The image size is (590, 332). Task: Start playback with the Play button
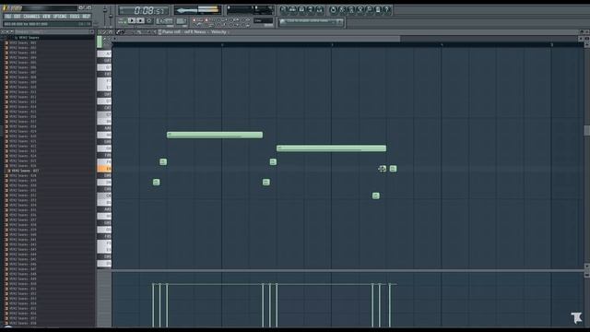click(x=131, y=20)
